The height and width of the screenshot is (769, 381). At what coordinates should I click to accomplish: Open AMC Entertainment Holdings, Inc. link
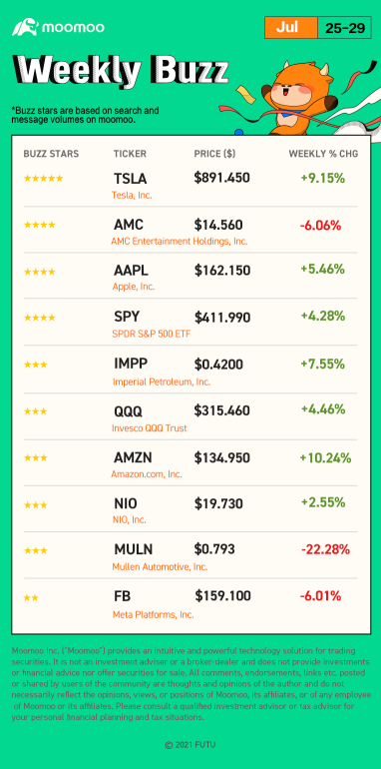(180, 242)
